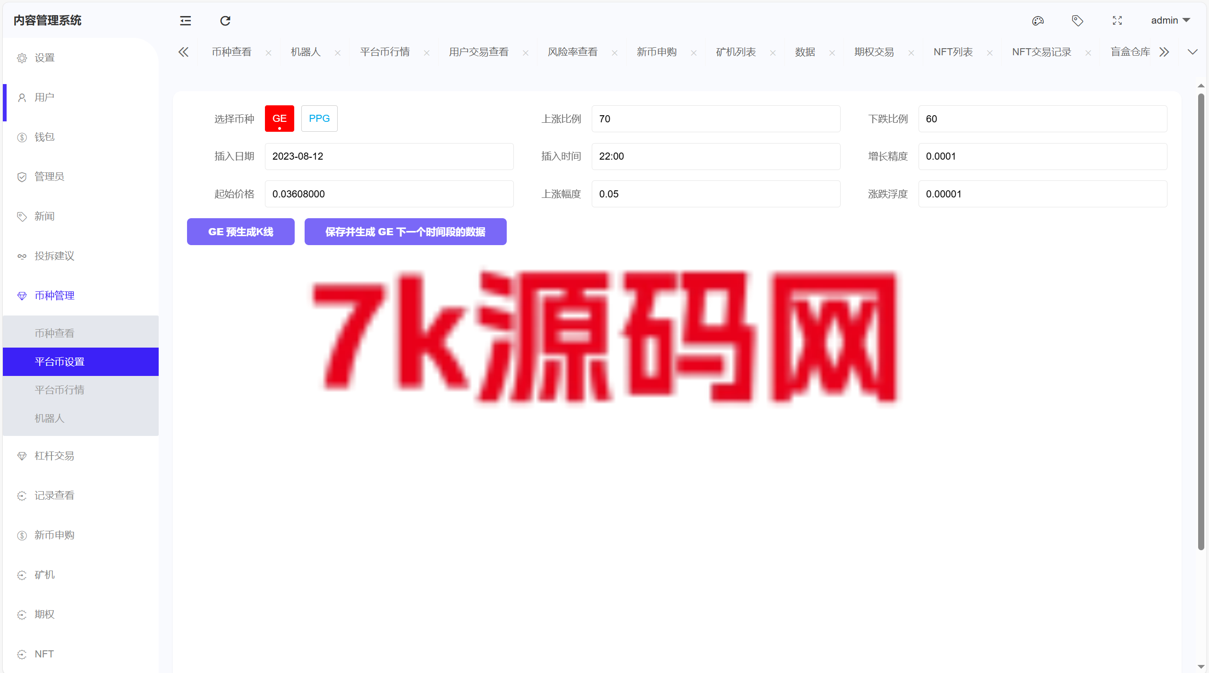Expand the 记录查看 sidebar menu

coord(81,495)
